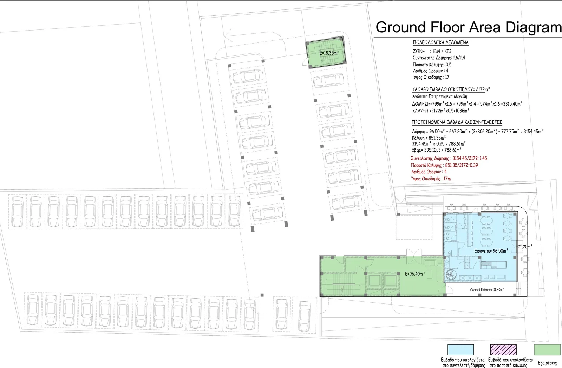Click the ΖΩΝΗ Εα4 / ΚΓ3 line
The width and height of the screenshot is (562, 368).
point(432,51)
